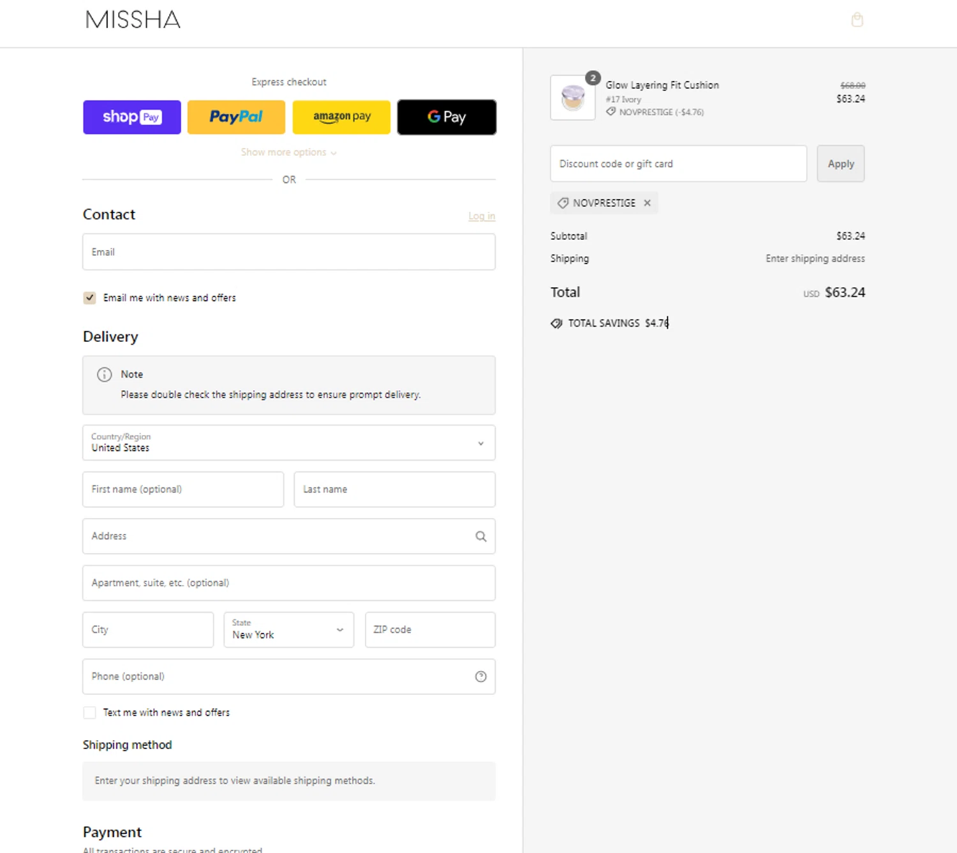957x853 pixels.
Task: Open the Log in link
Action: click(482, 216)
